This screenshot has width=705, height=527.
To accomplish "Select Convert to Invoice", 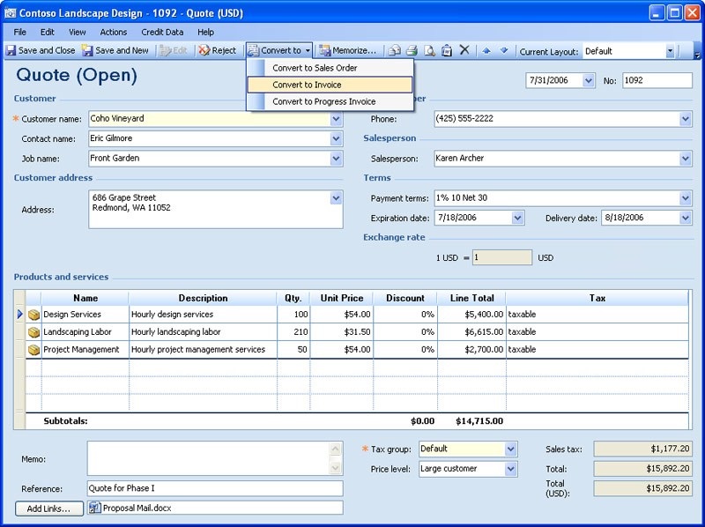I will pos(330,85).
